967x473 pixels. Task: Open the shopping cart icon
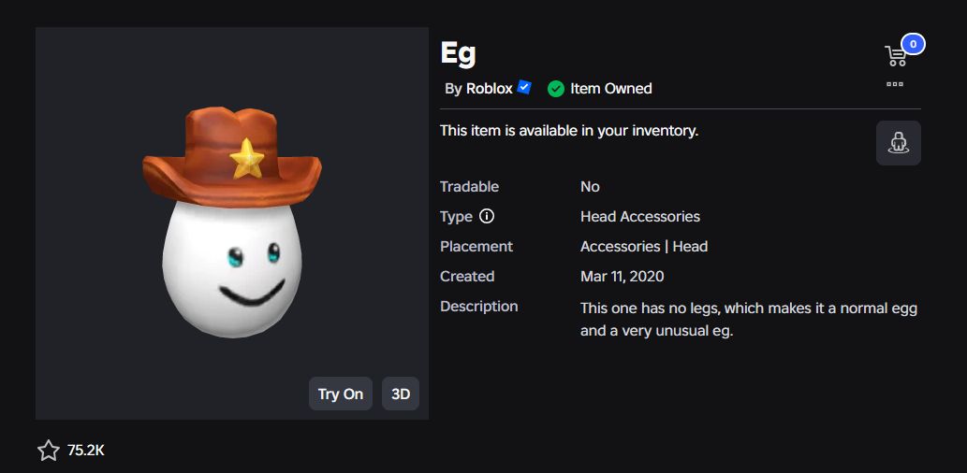click(x=895, y=56)
